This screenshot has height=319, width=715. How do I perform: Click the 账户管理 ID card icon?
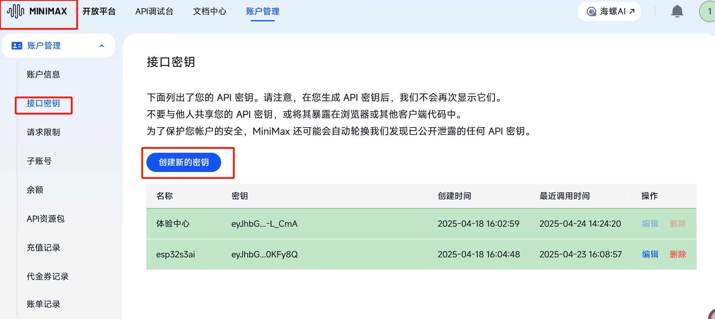tap(17, 46)
